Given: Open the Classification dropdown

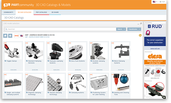Looking at the screenshot, I should point(134,29).
